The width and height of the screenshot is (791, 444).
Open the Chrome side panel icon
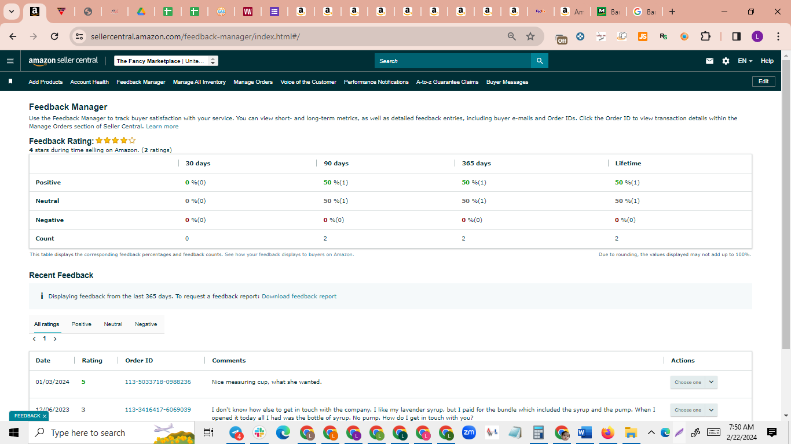click(x=737, y=36)
